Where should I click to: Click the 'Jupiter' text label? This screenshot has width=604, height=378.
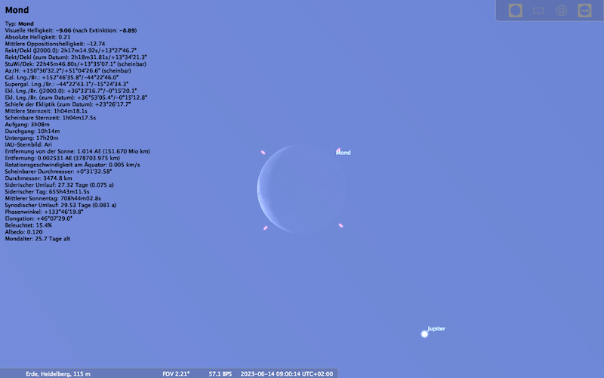pyautogui.click(x=436, y=329)
